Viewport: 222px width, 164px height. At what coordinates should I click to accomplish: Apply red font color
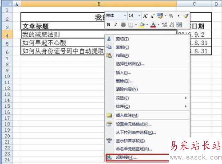click(x=153, y=25)
